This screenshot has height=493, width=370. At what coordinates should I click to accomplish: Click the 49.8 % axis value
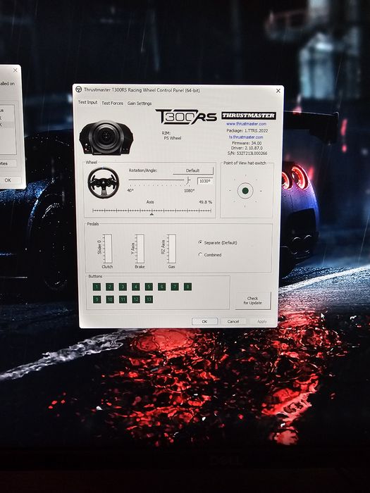(206, 202)
